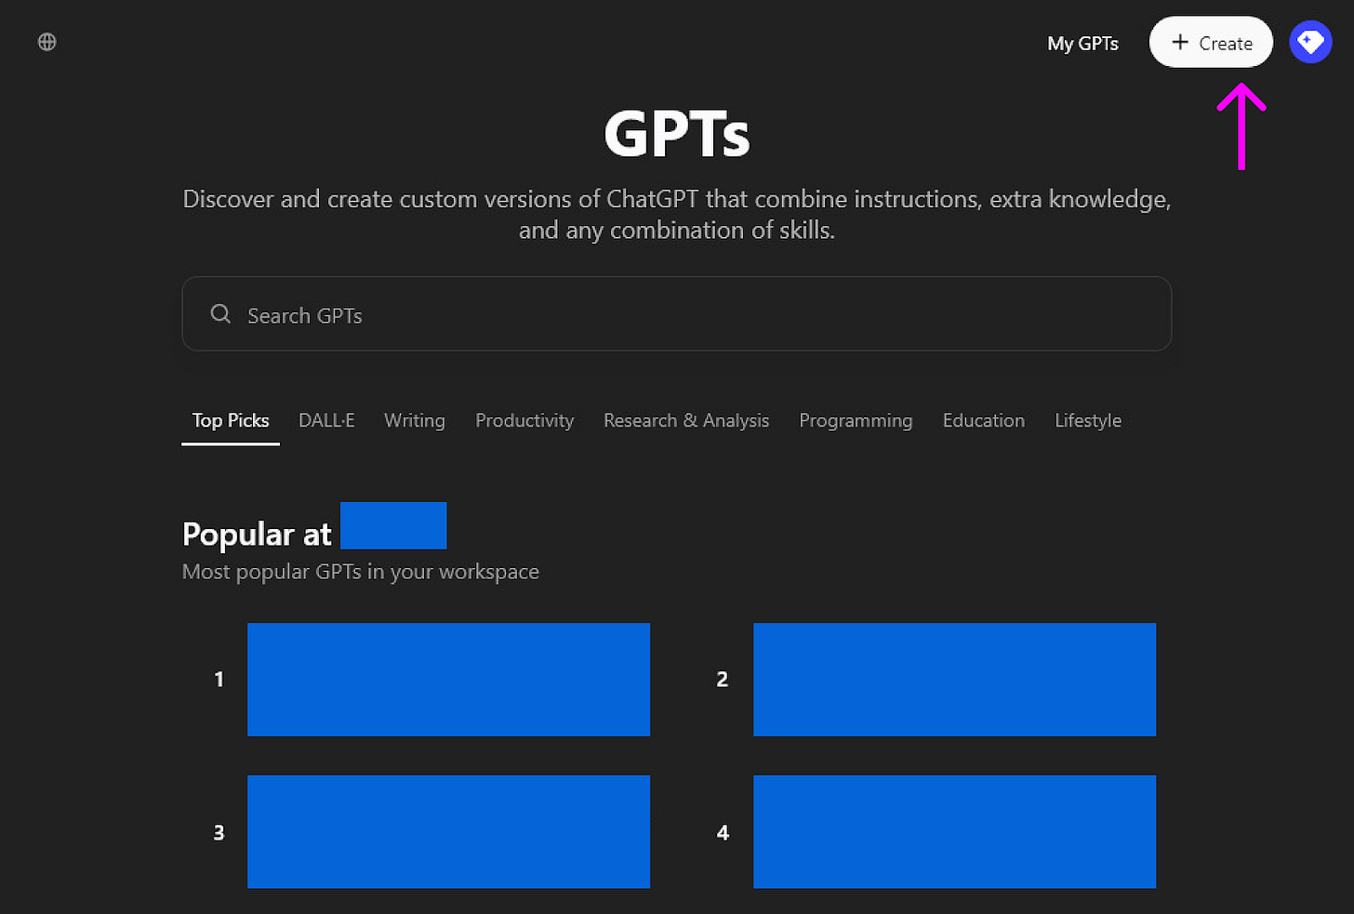Click the GPTs page heading
Image resolution: width=1354 pixels, height=914 pixels.
click(676, 134)
